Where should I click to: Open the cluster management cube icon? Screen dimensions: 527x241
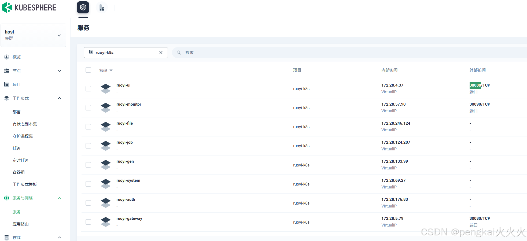(83, 8)
